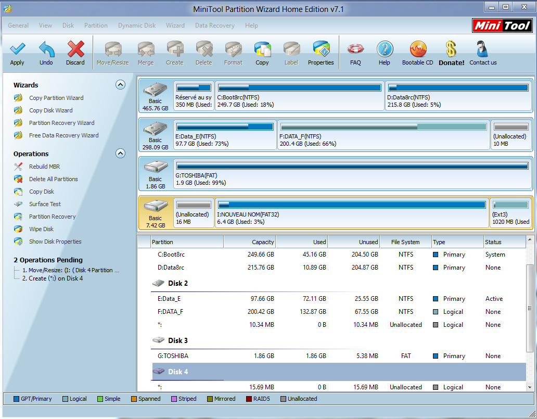Viewport: 537px width, 419px height.
Task: Sort list by File System column header
Action: pyautogui.click(x=405, y=242)
